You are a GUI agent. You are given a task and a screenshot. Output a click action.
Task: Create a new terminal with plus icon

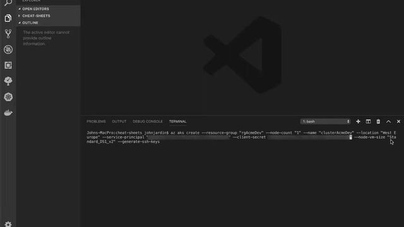point(358,122)
